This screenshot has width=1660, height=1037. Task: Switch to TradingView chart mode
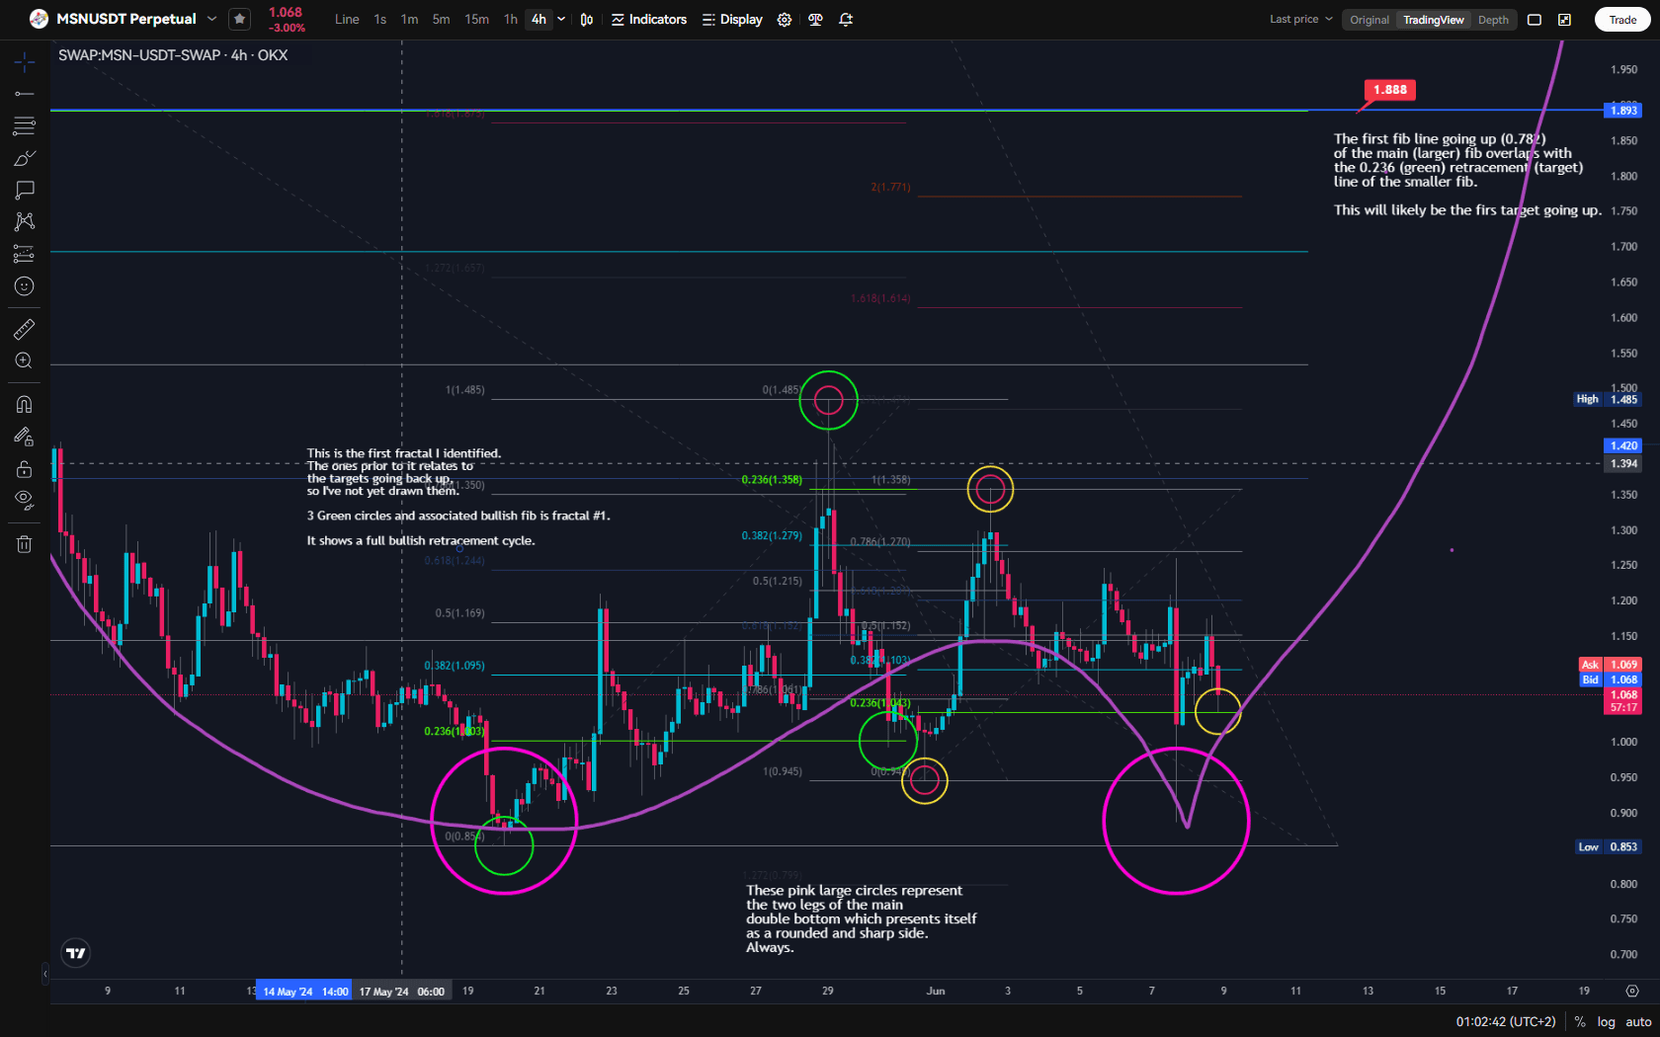(x=1434, y=20)
